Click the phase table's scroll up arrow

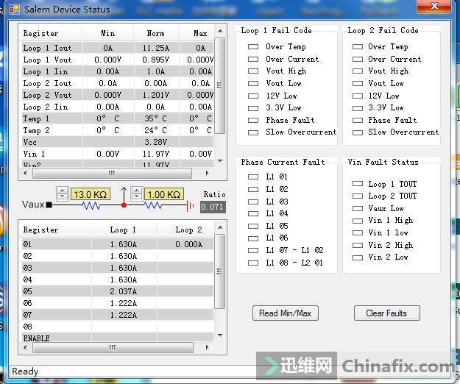[x=220, y=227]
